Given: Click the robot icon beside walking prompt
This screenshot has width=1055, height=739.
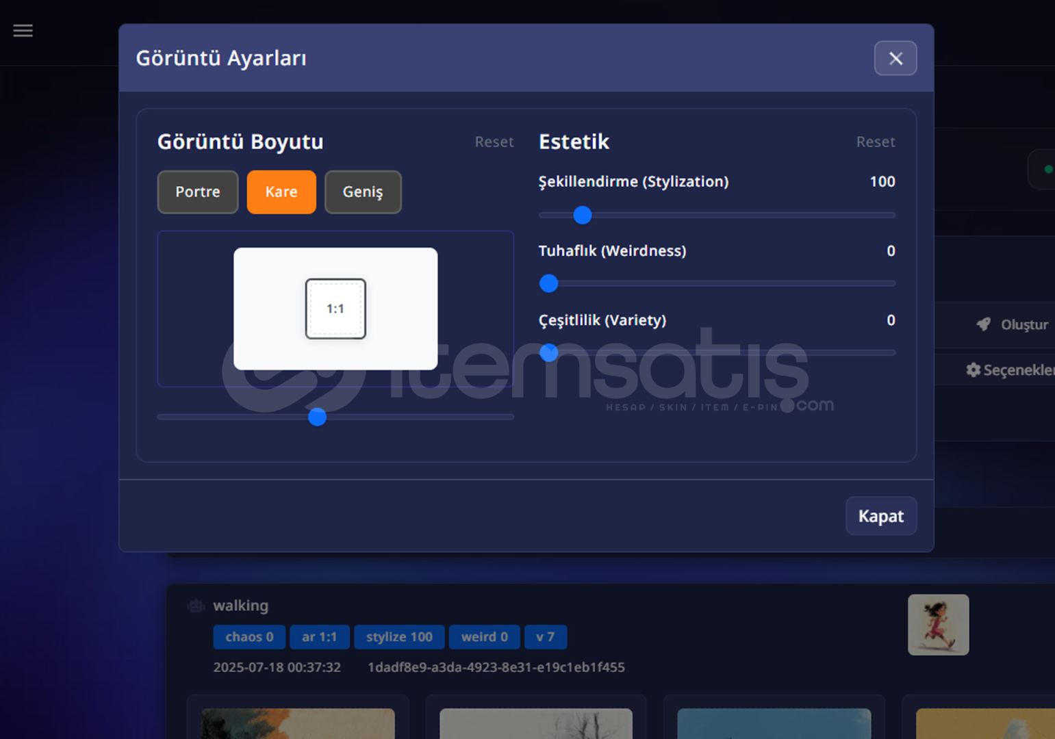Looking at the screenshot, I should 196,606.
